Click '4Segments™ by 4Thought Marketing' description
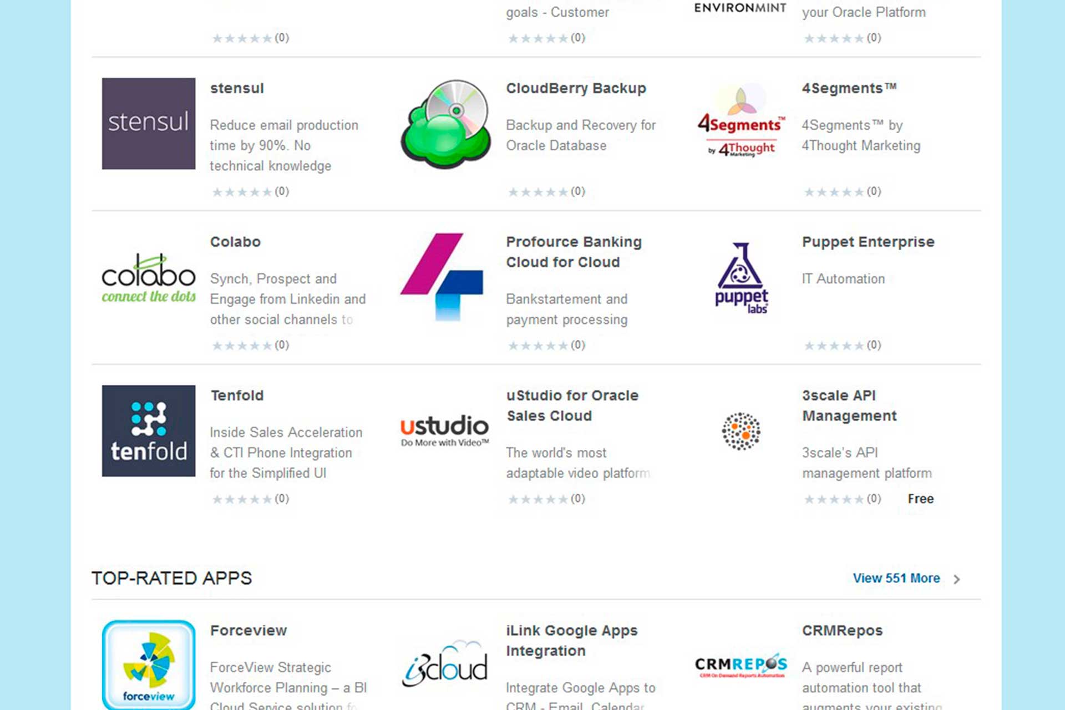Image resolution: width=1065 pixels, height=710 pixels. 861,135
